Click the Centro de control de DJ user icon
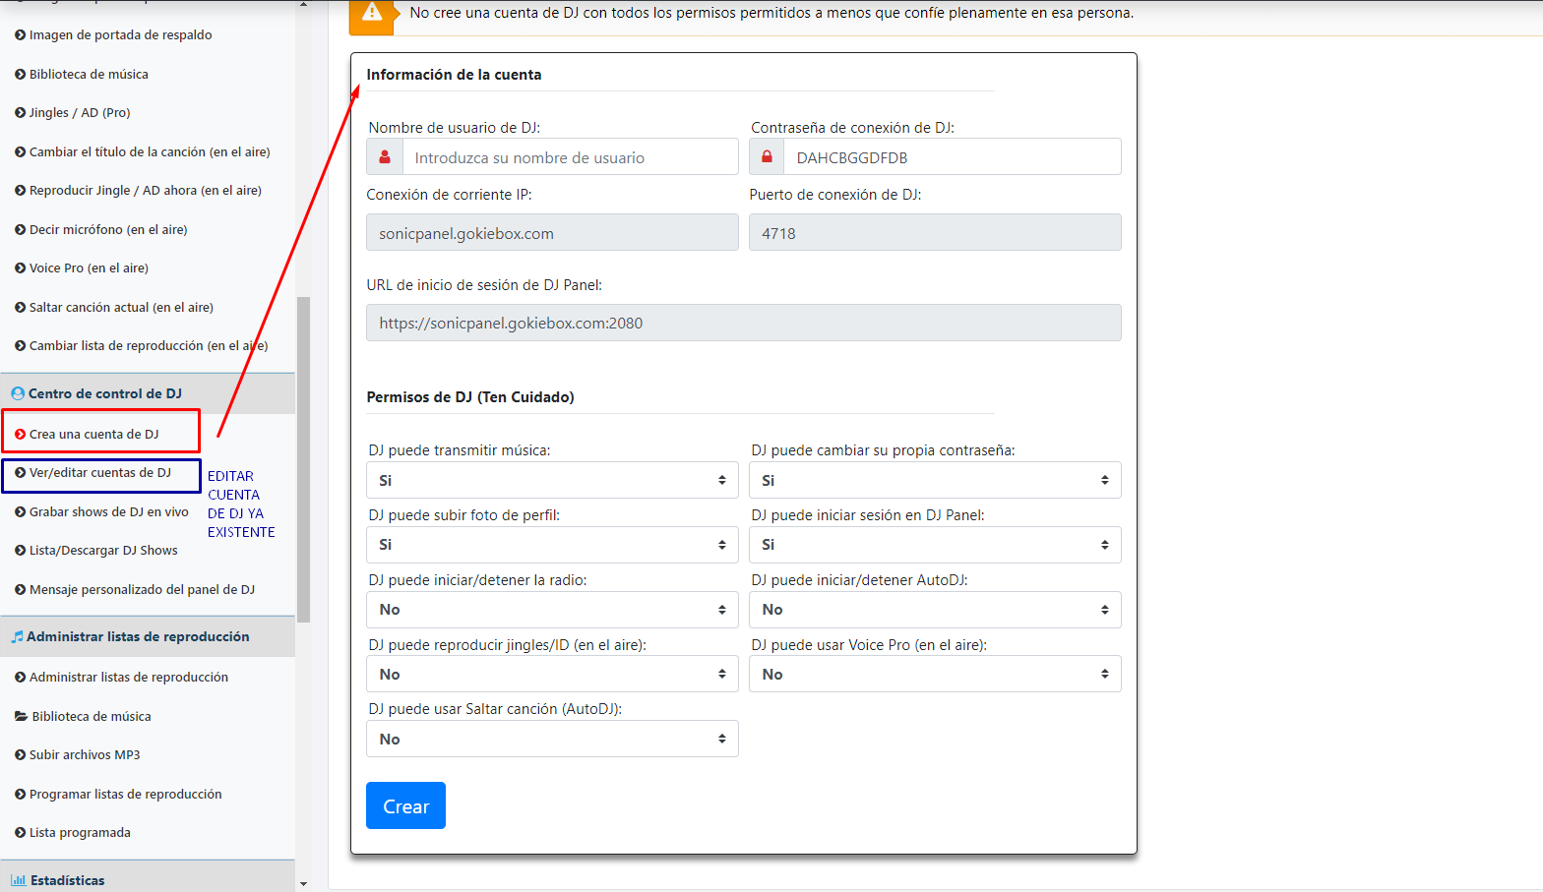Viewport: 1543px width, 892px height. coord(18,393)
